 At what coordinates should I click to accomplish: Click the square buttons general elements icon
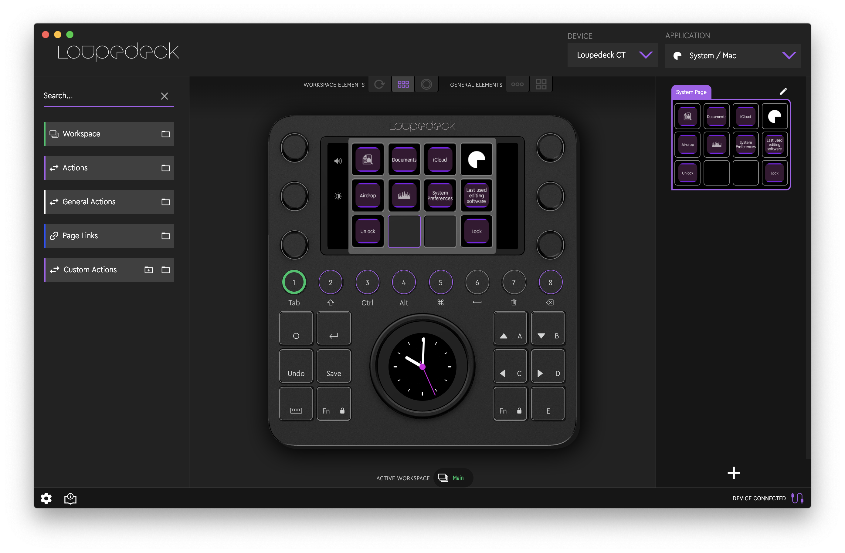click(541, 84)
